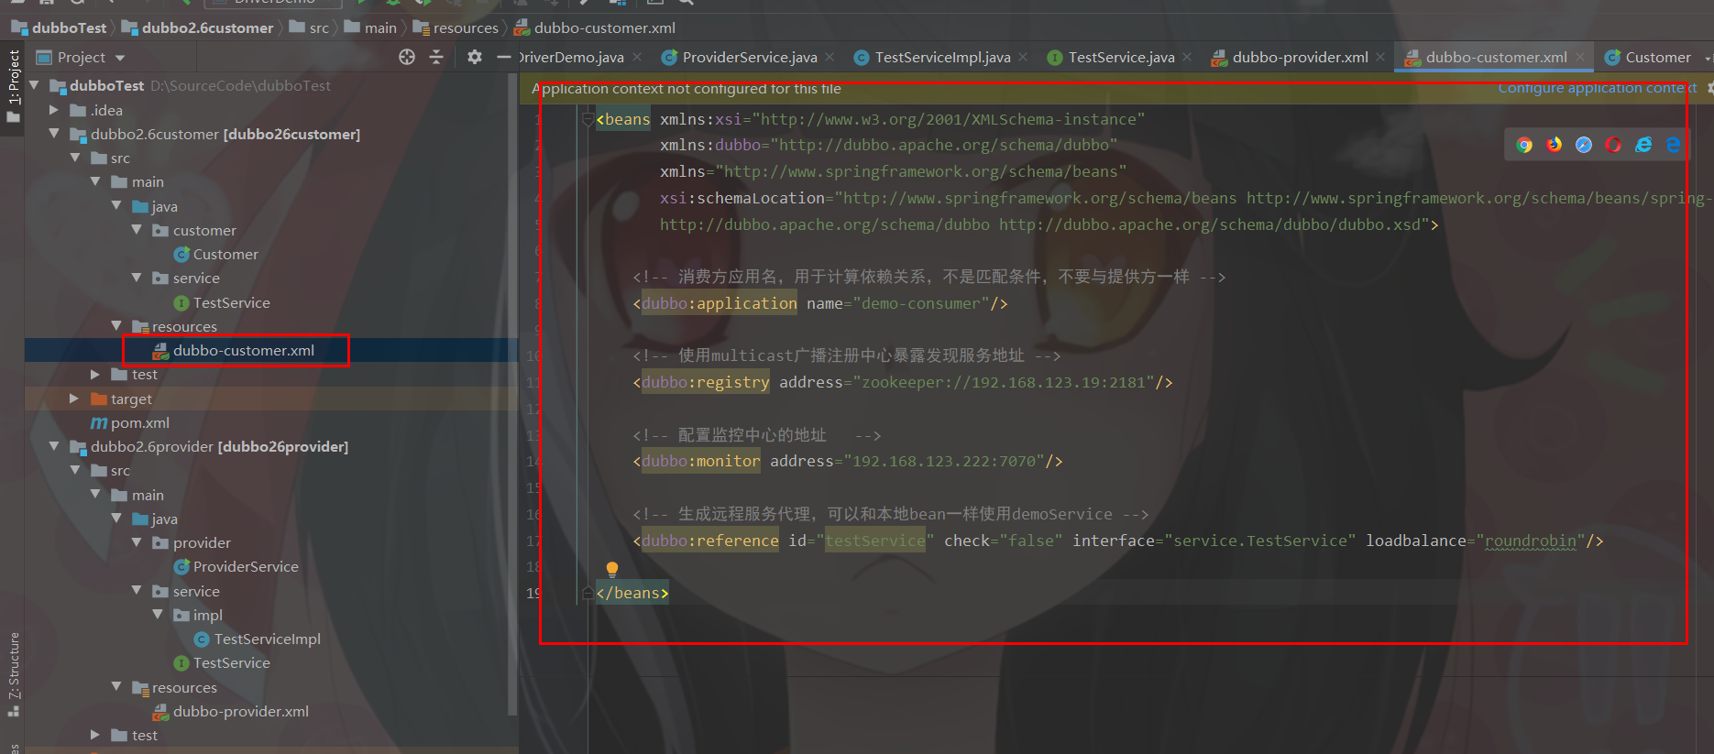This screenshot has width=1714, height=754.
Task: Collapse resources folder in dubbo2.6customer
Action: click(116, 326)
